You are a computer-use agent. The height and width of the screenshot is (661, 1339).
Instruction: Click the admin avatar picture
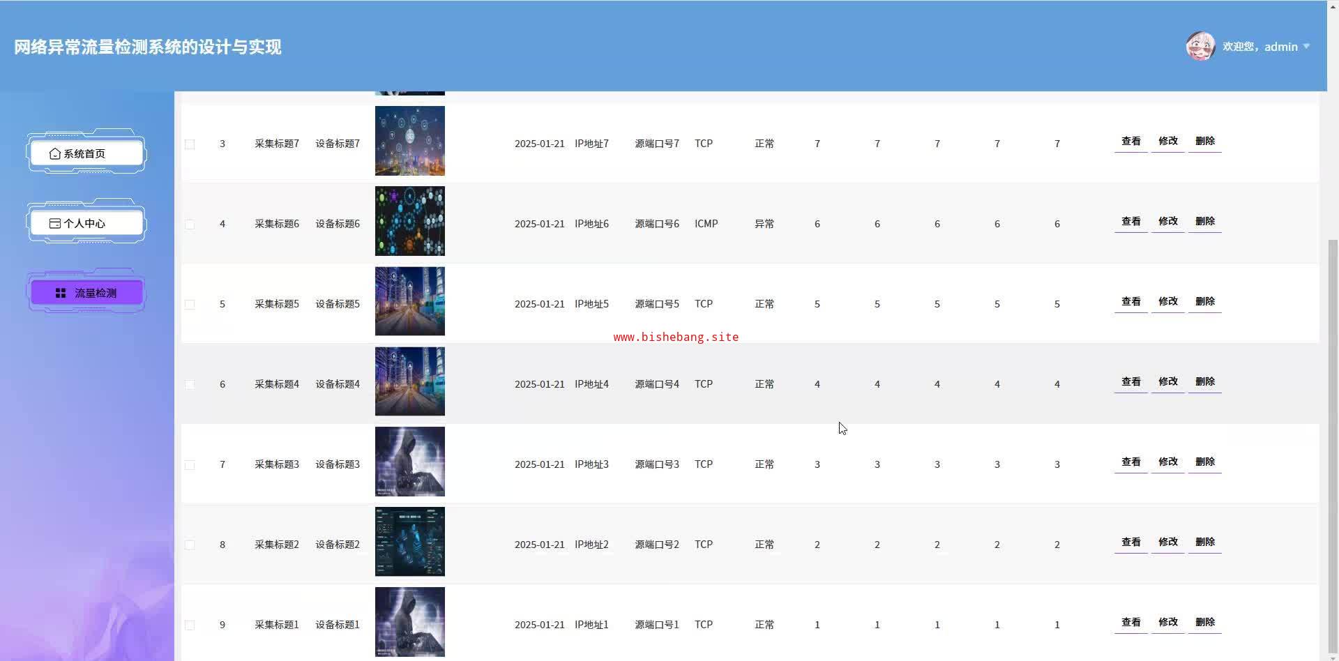pos(1200,46)
